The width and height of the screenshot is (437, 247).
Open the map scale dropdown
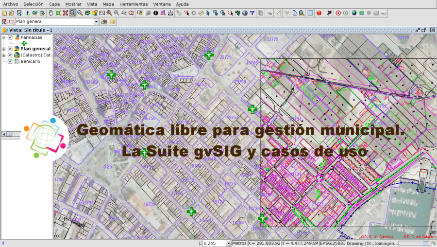click(228, 243)
